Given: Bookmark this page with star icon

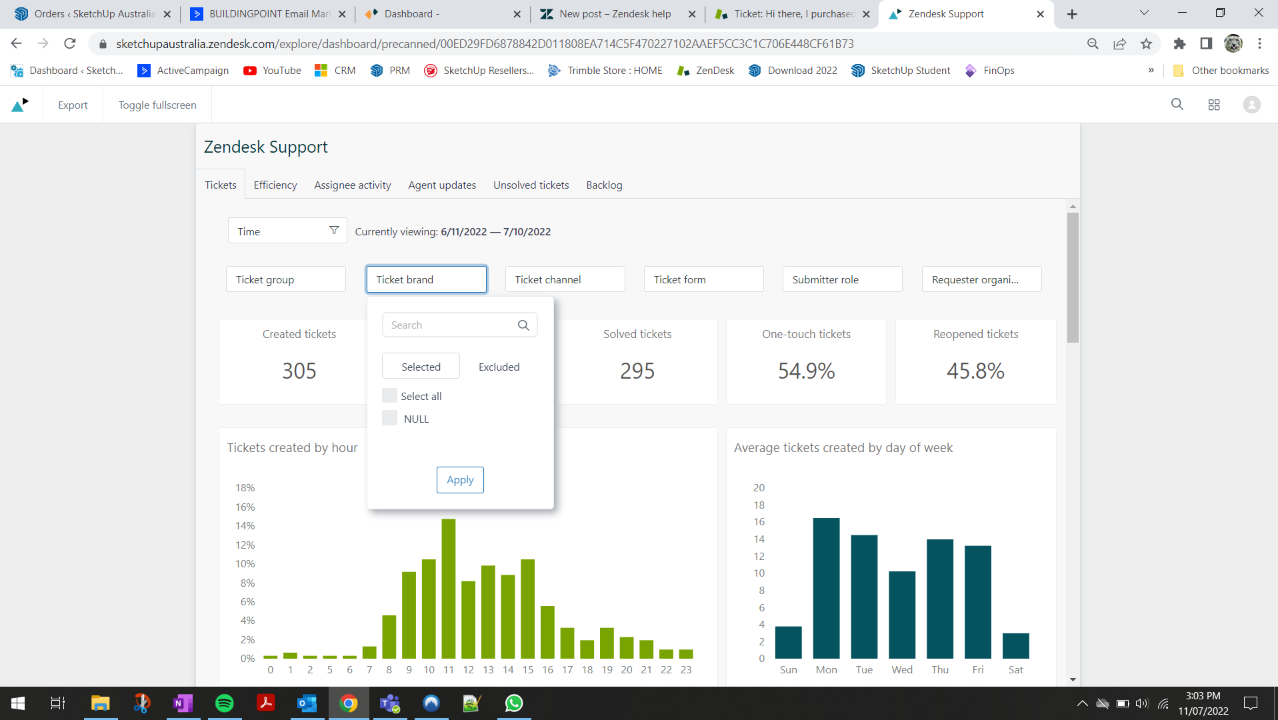Looking at the screenshot, I should pos(1146,44).
